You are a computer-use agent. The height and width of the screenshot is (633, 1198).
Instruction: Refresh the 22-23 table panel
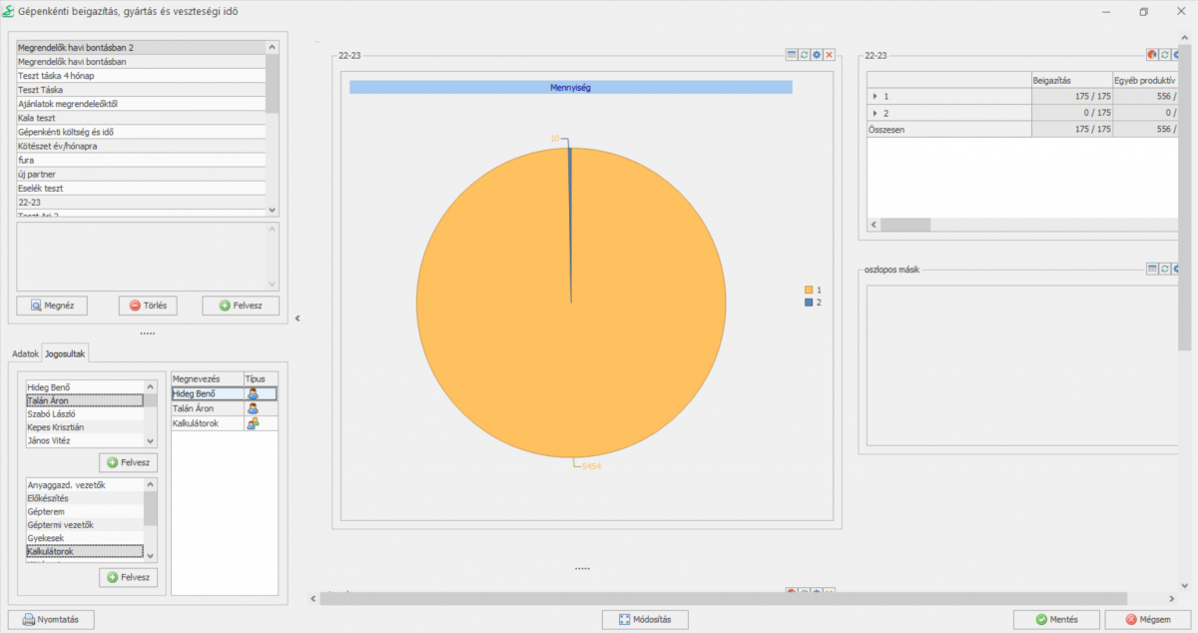click(1165, 55)
